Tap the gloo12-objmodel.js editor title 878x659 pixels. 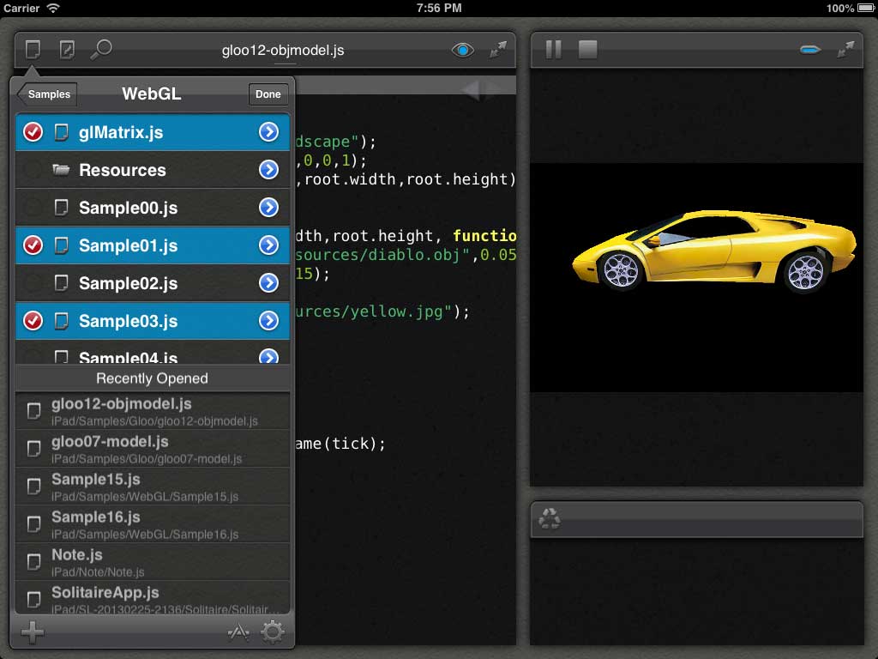coord(283,51)
